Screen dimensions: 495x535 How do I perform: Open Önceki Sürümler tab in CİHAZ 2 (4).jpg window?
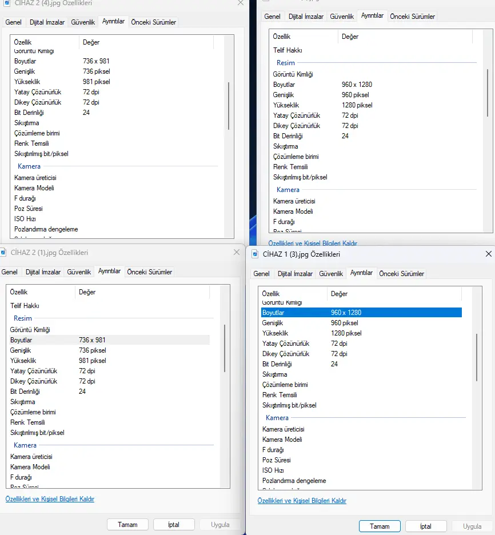pos(154,22)
